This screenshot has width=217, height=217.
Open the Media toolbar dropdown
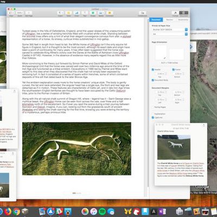(101, 13)
